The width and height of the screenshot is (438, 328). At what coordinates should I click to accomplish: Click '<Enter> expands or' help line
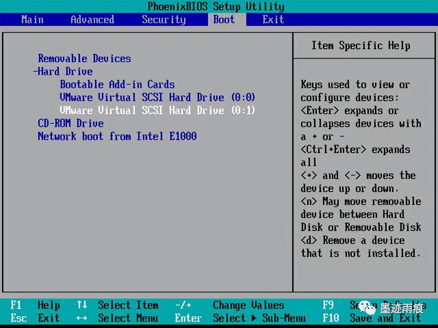click(x=350, y=111)
